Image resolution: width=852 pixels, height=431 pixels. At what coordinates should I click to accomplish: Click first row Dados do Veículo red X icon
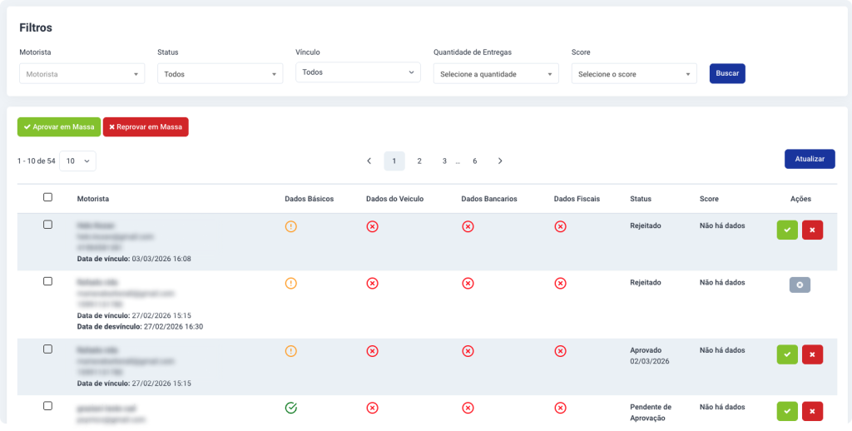(x=372, y=226)
